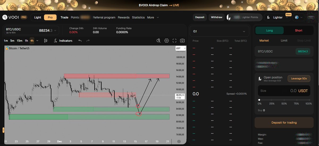Click the 88234.3 price button
319x146 pixels.
tap(303, 52)
